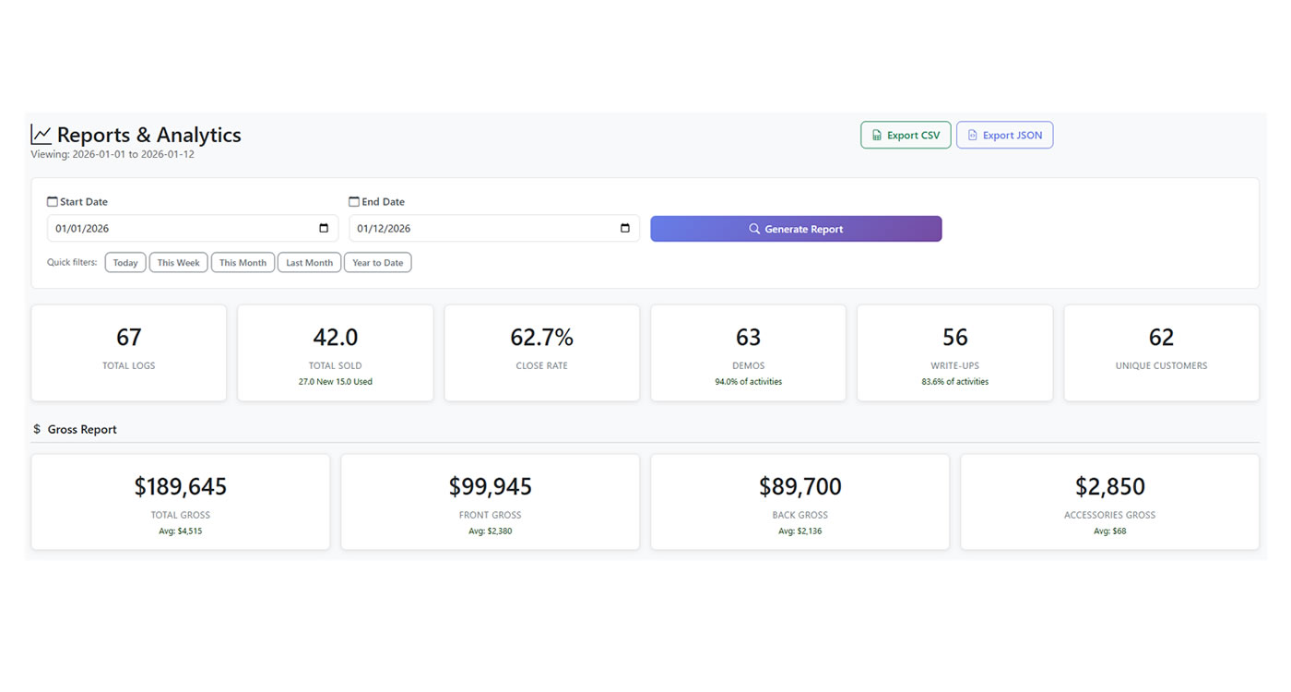Click inside the Start Date input field

166,228
